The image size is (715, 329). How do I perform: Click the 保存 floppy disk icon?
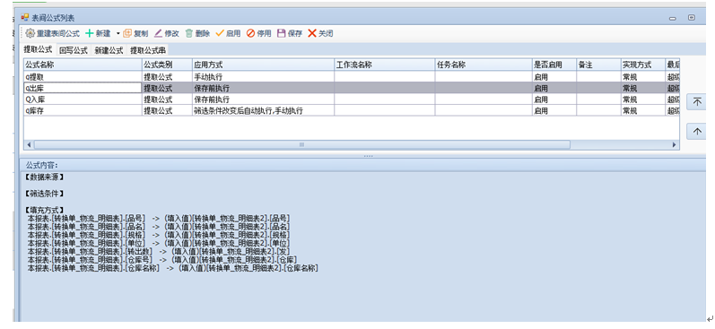click(282, 33)
